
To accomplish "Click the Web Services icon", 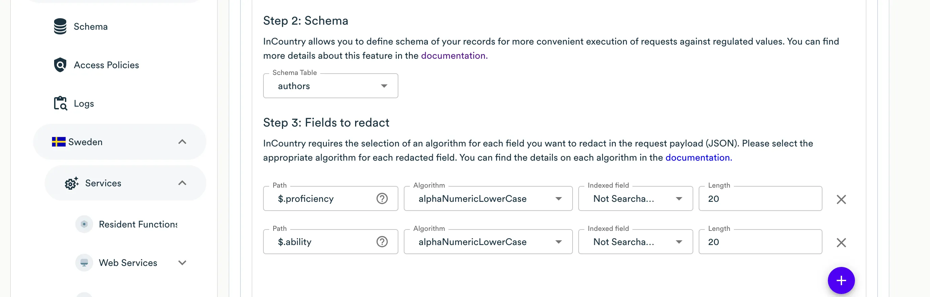I will (x=84, y=263).
